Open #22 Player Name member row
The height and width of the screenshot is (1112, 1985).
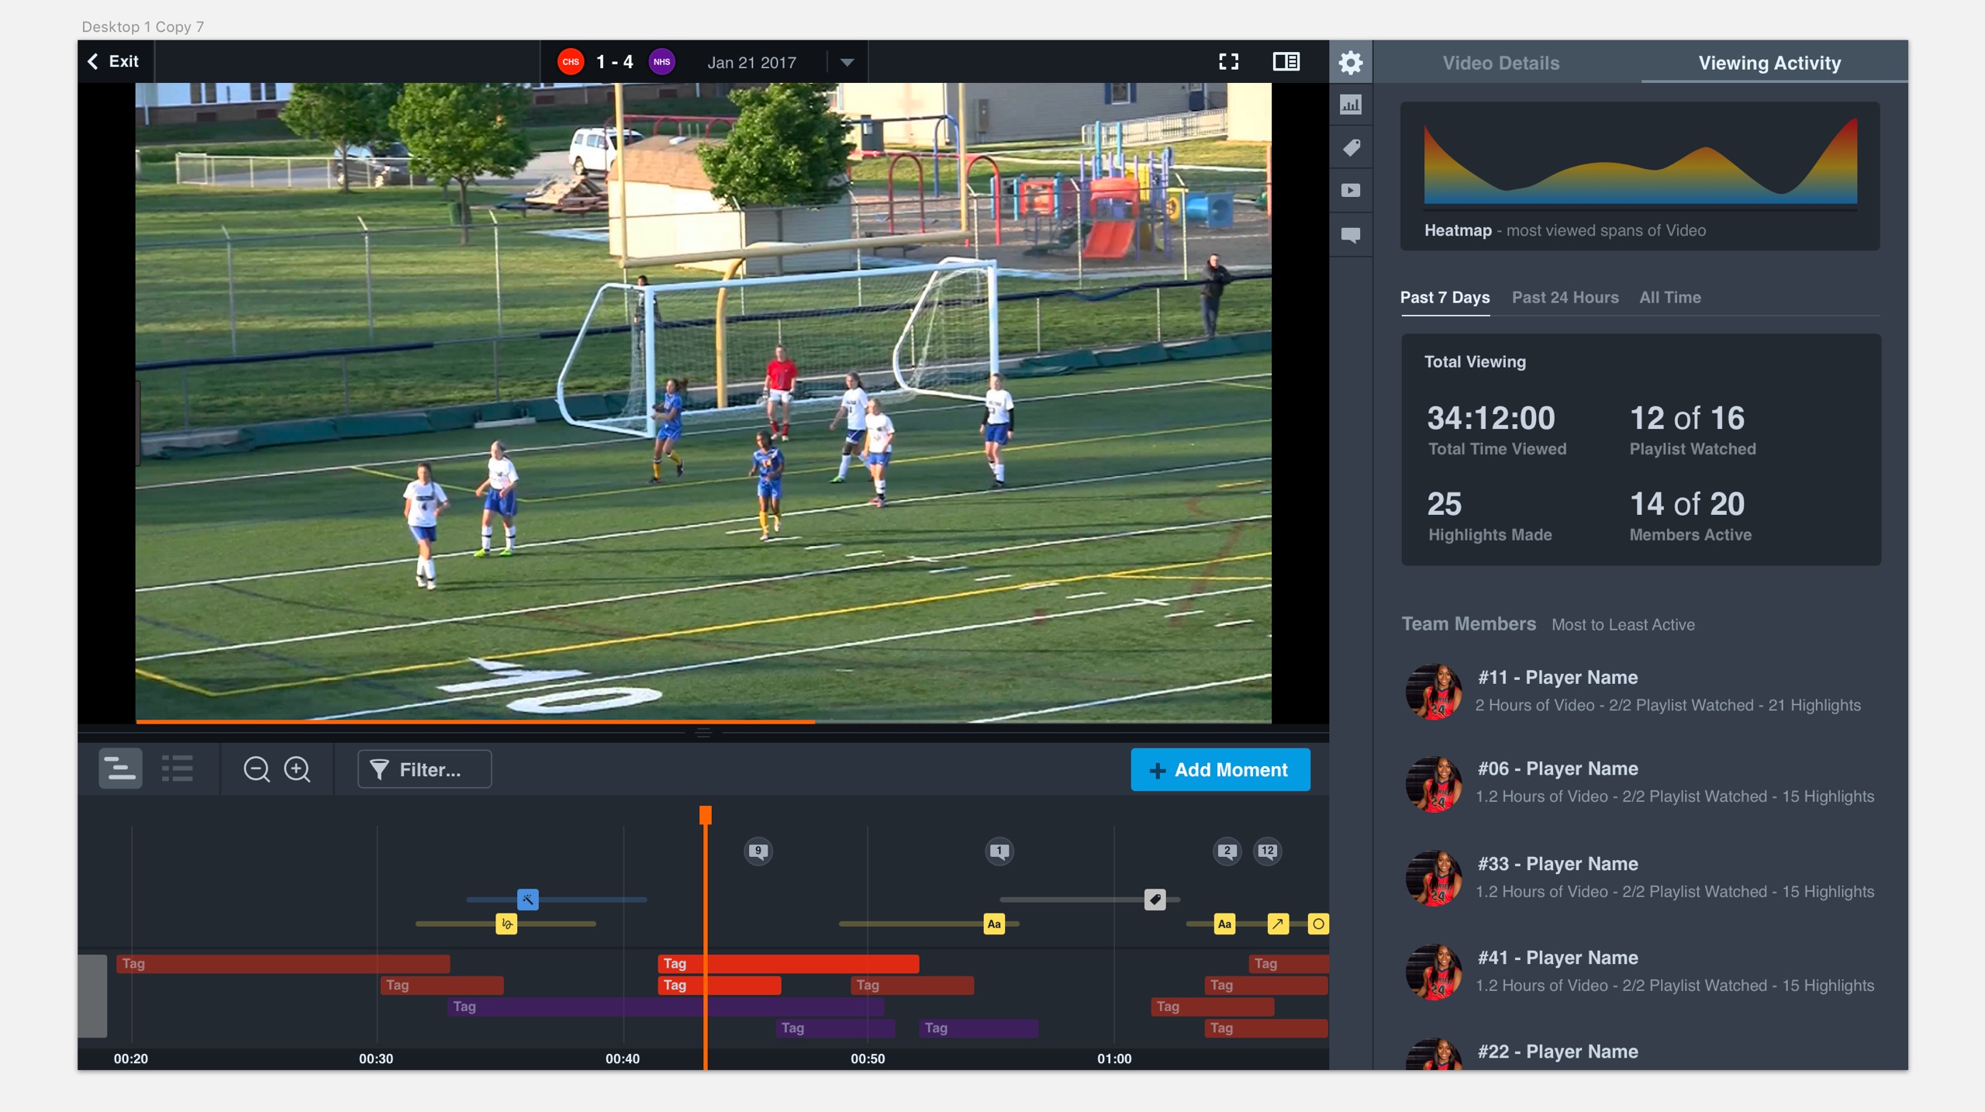(x=1640, y=1053)
